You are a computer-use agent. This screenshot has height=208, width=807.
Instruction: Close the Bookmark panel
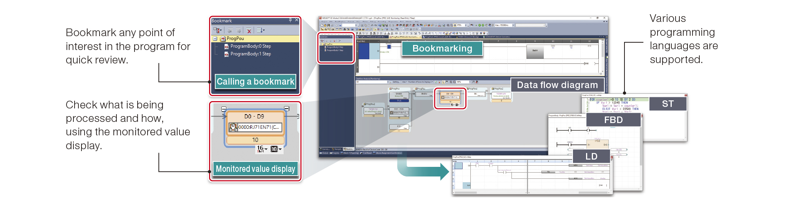297,20
